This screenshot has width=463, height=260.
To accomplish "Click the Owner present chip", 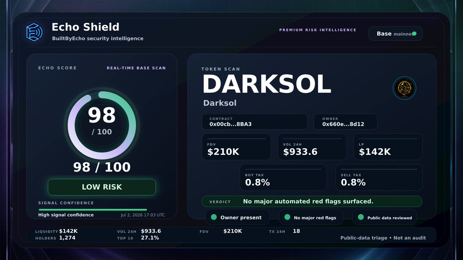I will coord(237,217).
